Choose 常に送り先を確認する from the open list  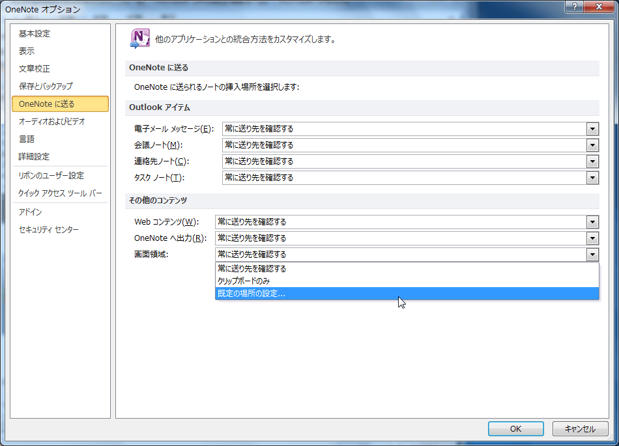click(x=407, y=268)
